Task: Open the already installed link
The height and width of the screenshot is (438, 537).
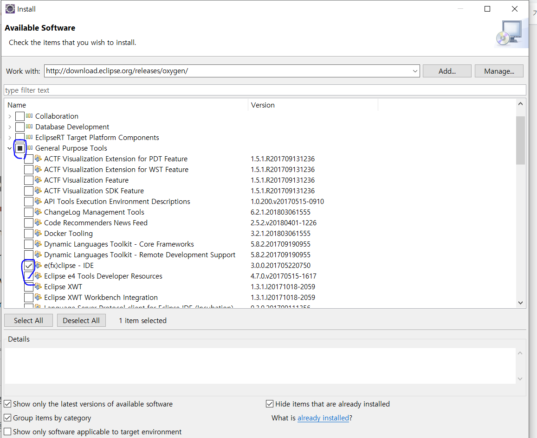Action: (x=323, y=418)
